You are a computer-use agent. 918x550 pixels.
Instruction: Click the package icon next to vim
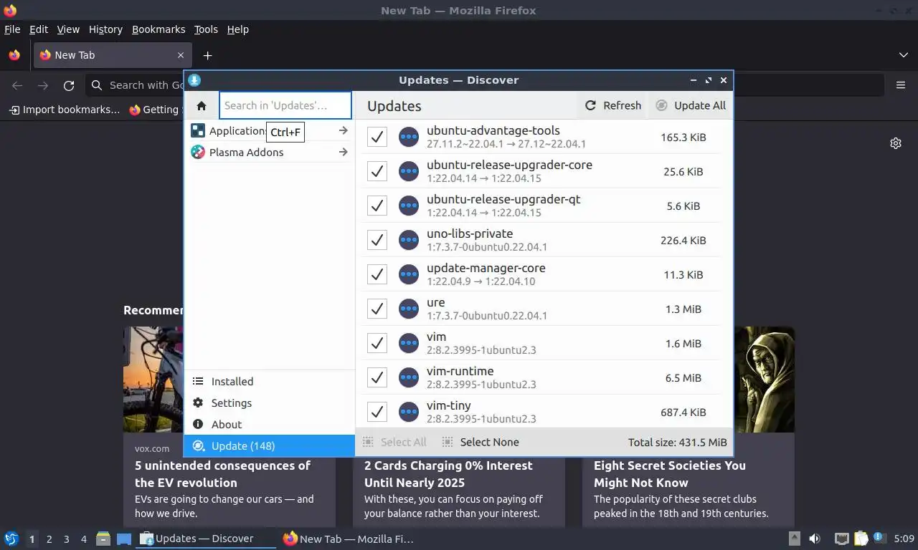409,343
